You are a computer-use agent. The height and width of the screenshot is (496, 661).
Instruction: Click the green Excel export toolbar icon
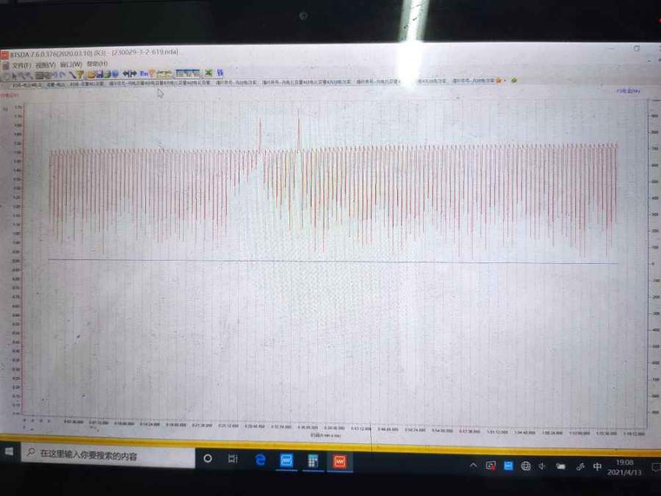pyautogui.click(x=209, y=73)
